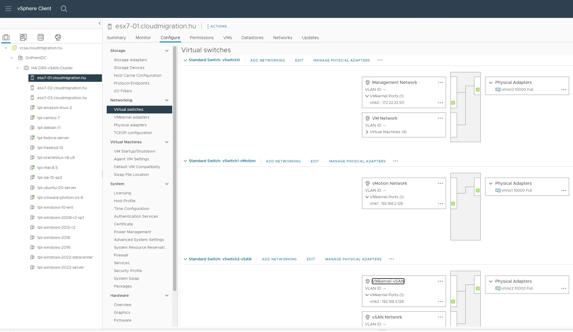Click EDIT for vSwitch0
The image size is (573, 332).
pos(299,60)
